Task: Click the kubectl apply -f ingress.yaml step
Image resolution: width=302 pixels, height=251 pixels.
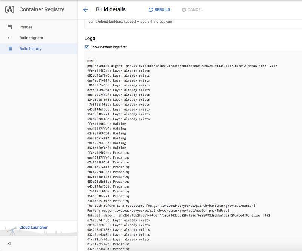Action: [131, 22]
